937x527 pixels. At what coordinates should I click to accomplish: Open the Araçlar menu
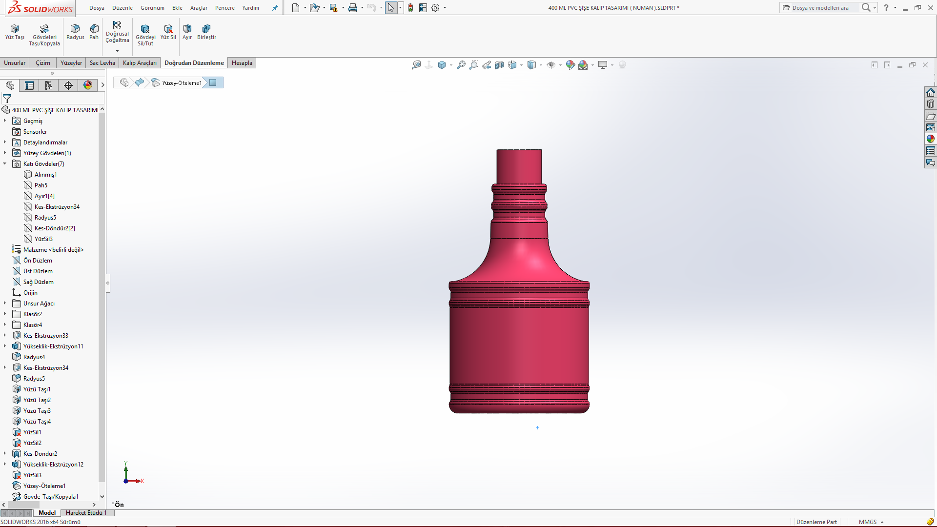click(x=199, y=8)
